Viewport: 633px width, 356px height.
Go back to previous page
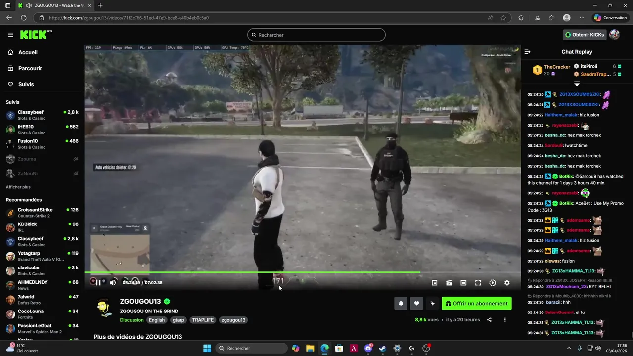pos(9,18)
